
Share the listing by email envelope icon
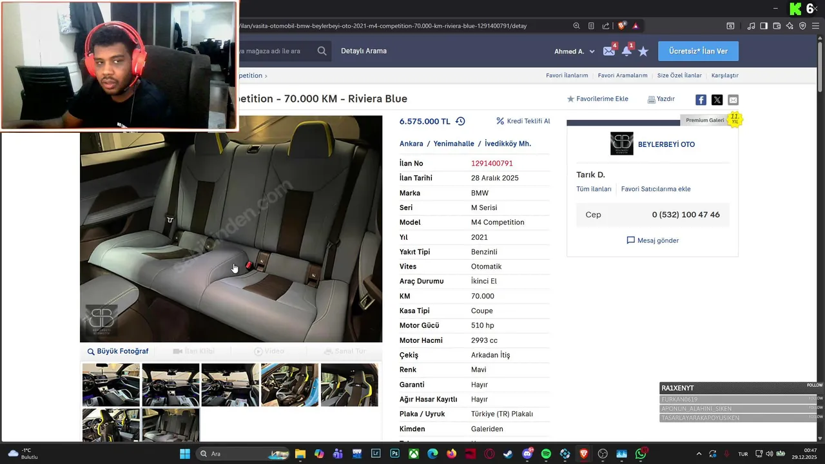pyautogui.click(x=733, y=100)
